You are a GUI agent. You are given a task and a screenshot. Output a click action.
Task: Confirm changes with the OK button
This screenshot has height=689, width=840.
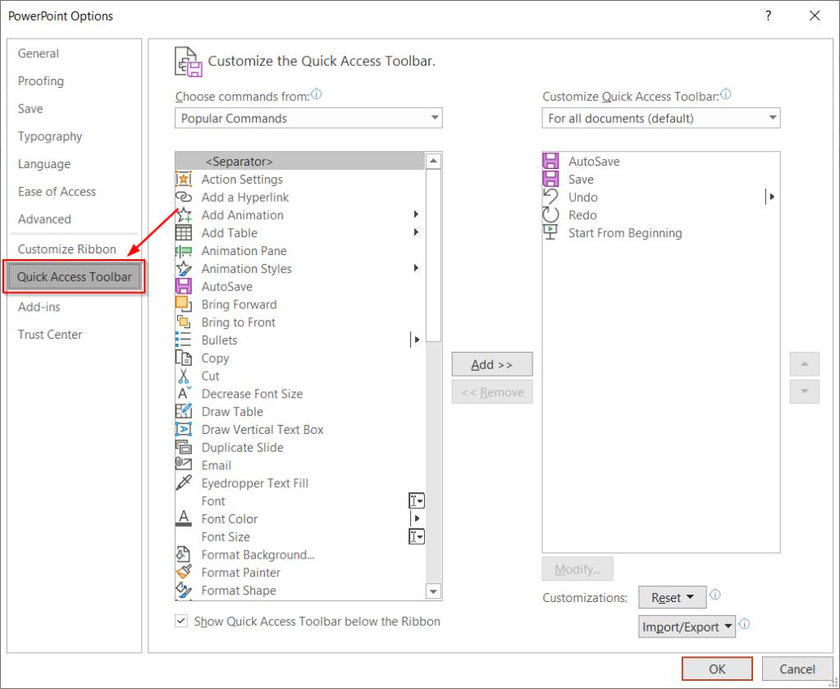coord(716,668)
